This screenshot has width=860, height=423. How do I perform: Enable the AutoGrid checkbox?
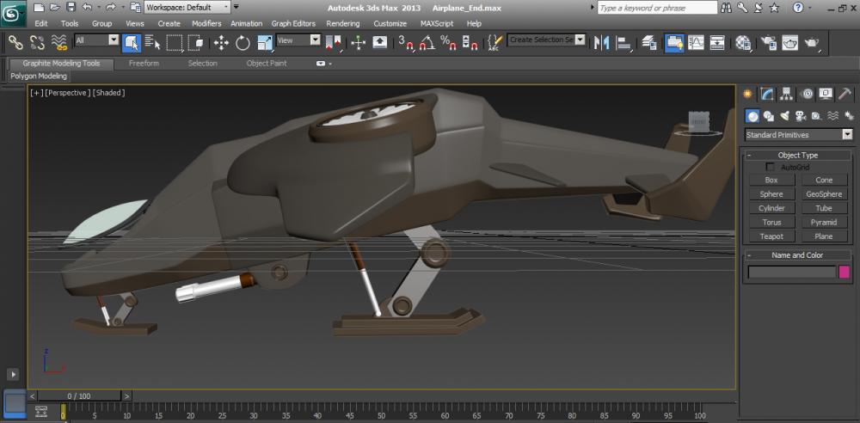click(771, 167)
